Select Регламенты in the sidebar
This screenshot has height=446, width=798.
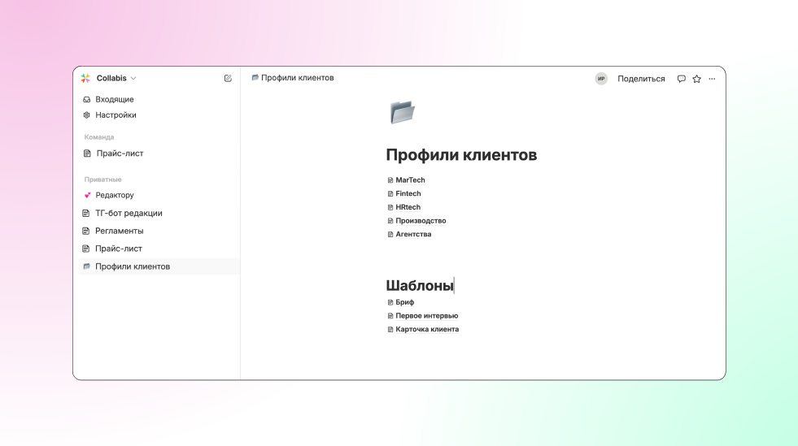119,231
